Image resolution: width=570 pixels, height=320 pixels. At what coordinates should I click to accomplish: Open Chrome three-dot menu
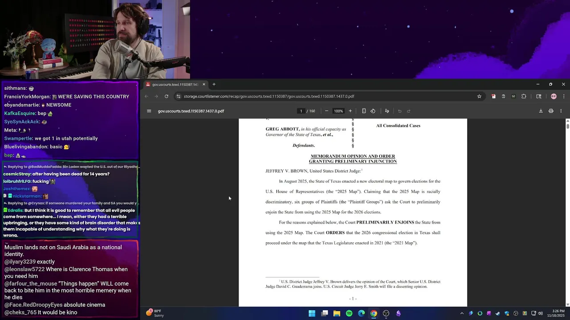tap(564, 96)
